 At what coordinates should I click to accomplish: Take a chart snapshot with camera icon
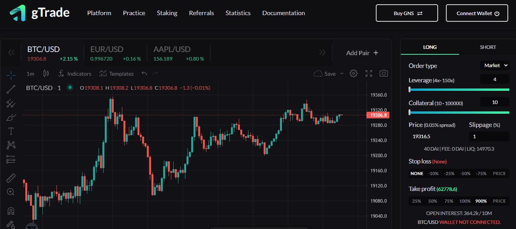coord(384,73)
